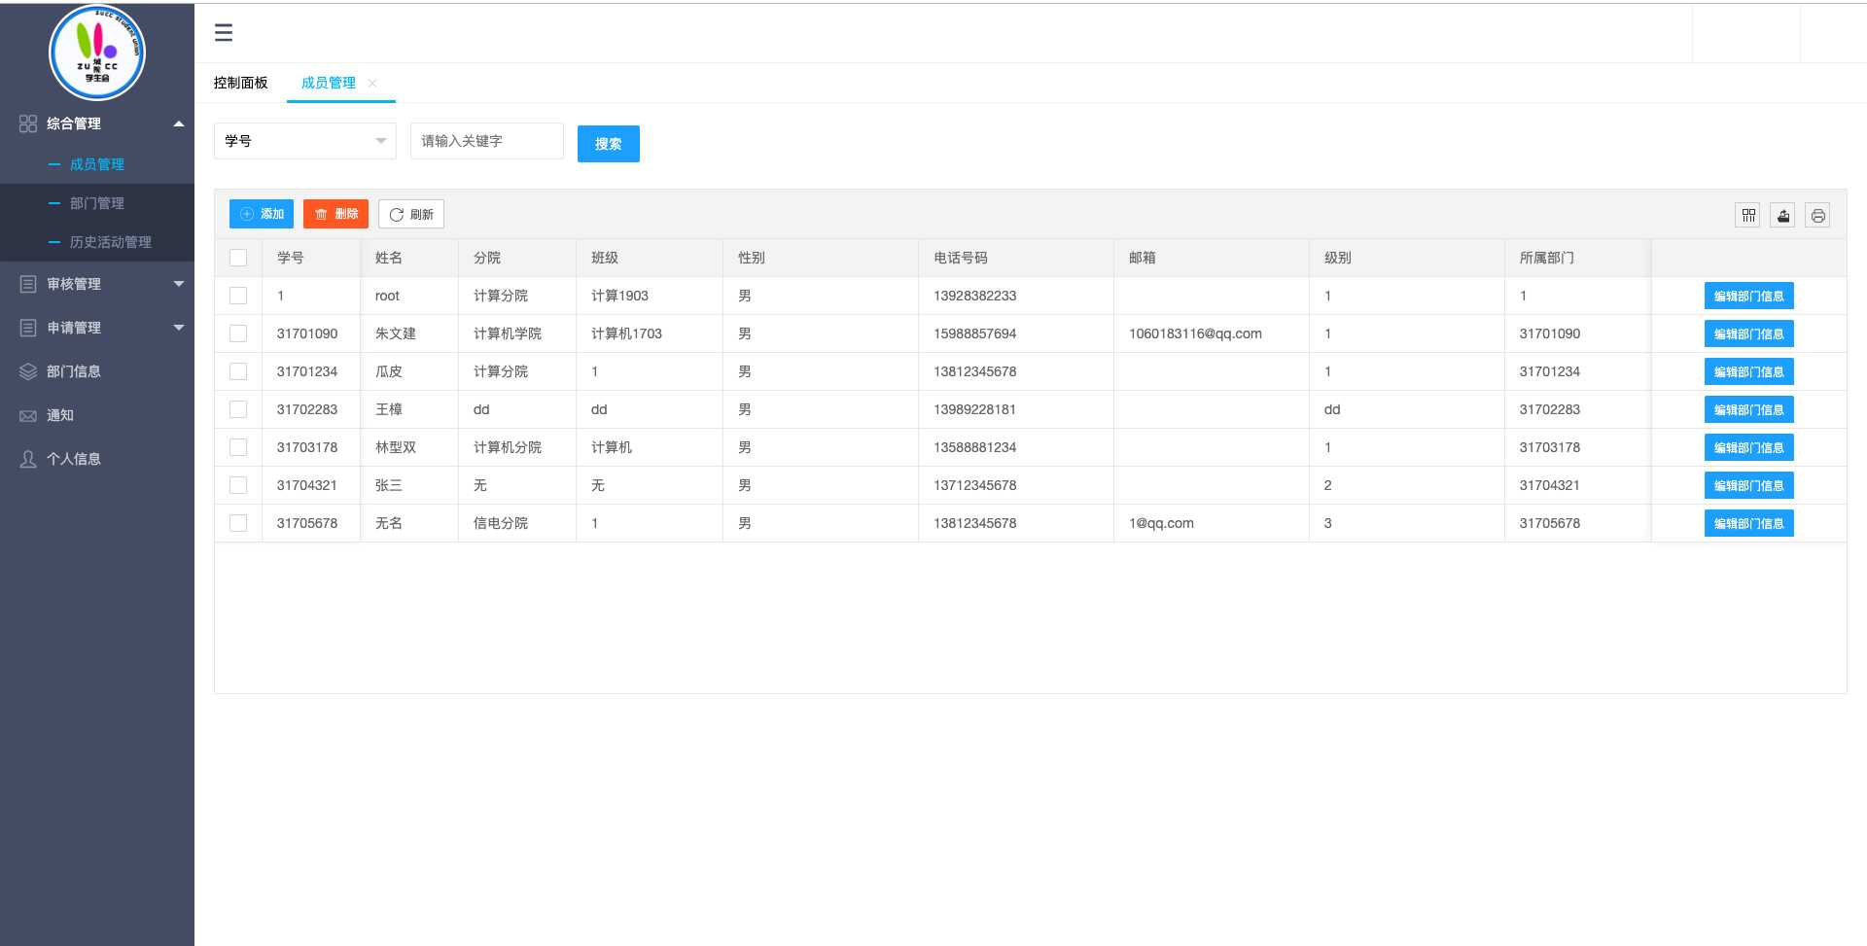The width and height of the screenshot is (1867, 946).
Task: Click 编辑部门信息 for student 31702283
Action: click(1748, 409)
